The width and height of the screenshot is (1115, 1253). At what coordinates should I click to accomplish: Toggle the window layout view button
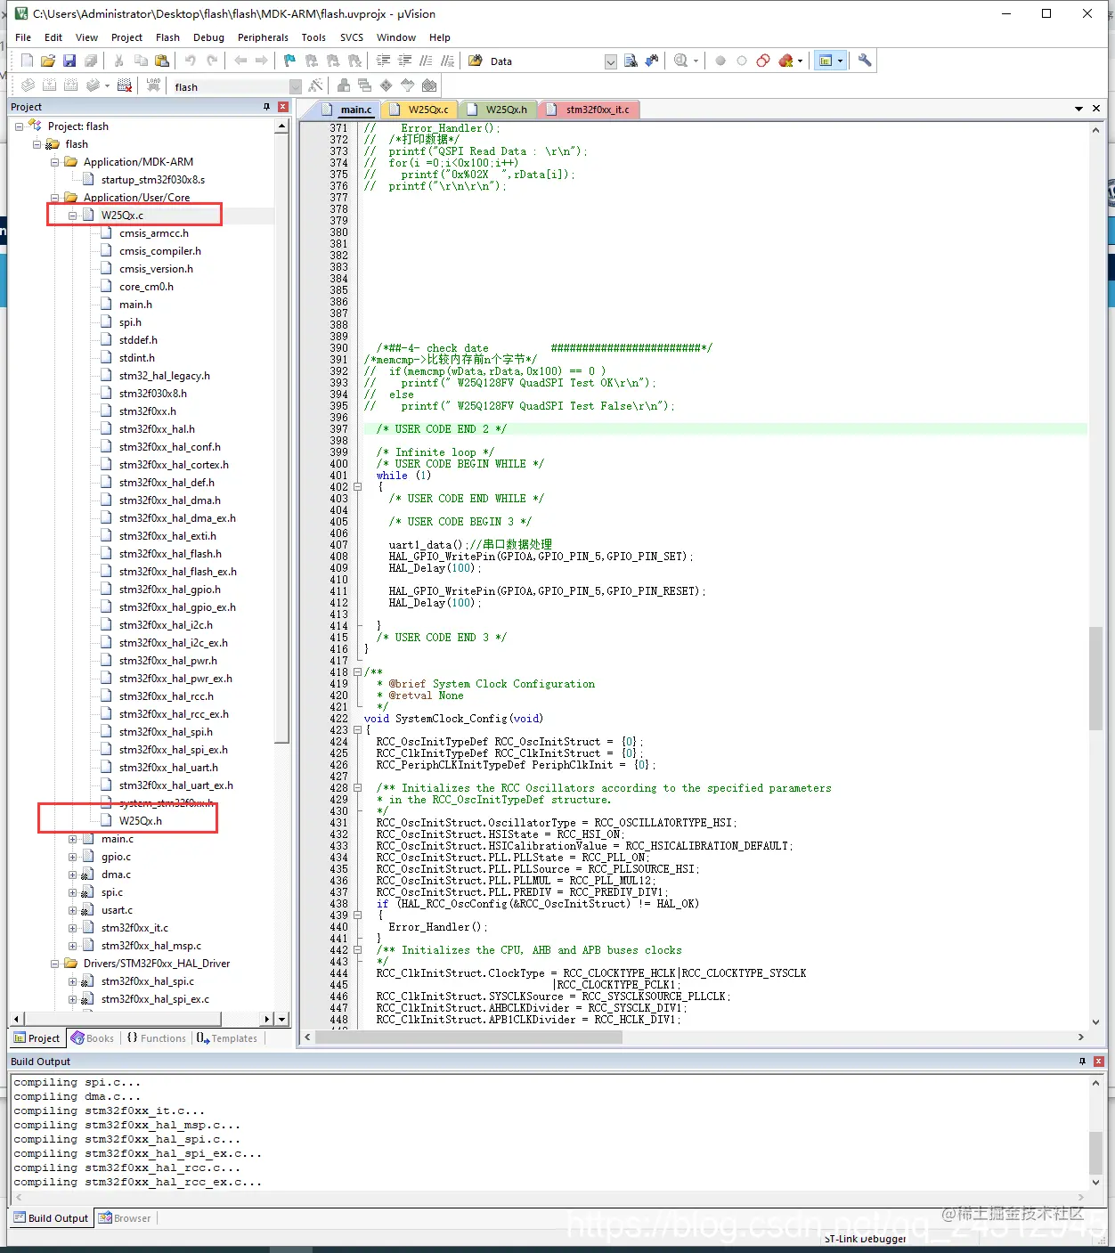(826, 61)
